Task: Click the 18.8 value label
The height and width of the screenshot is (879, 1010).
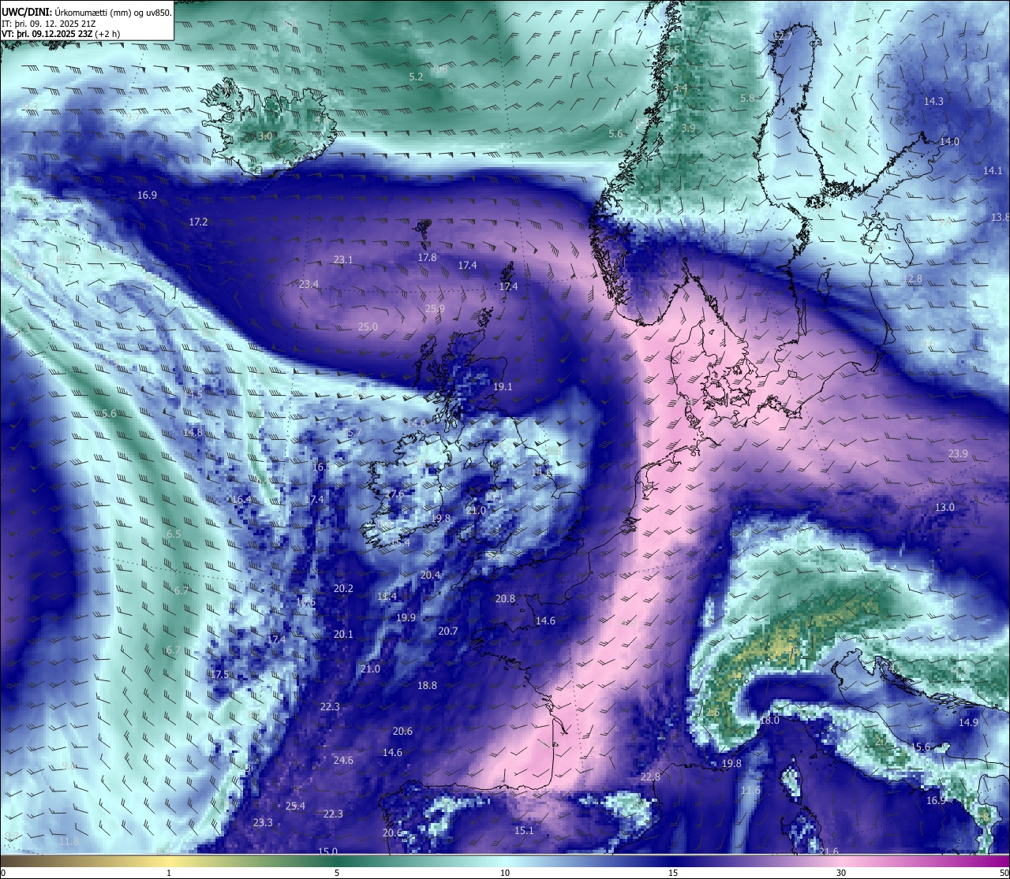Action: pyautogui.click(x=427, y=685)
